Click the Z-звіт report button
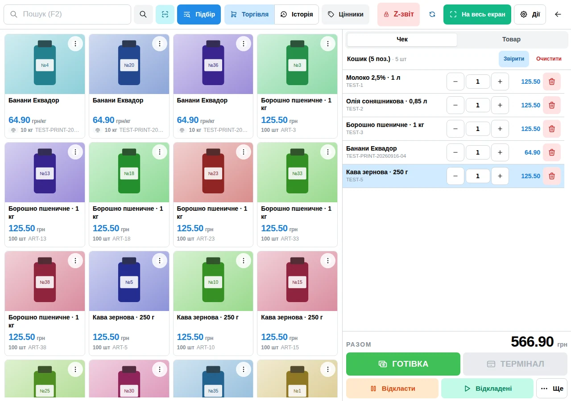 [398, 14]
